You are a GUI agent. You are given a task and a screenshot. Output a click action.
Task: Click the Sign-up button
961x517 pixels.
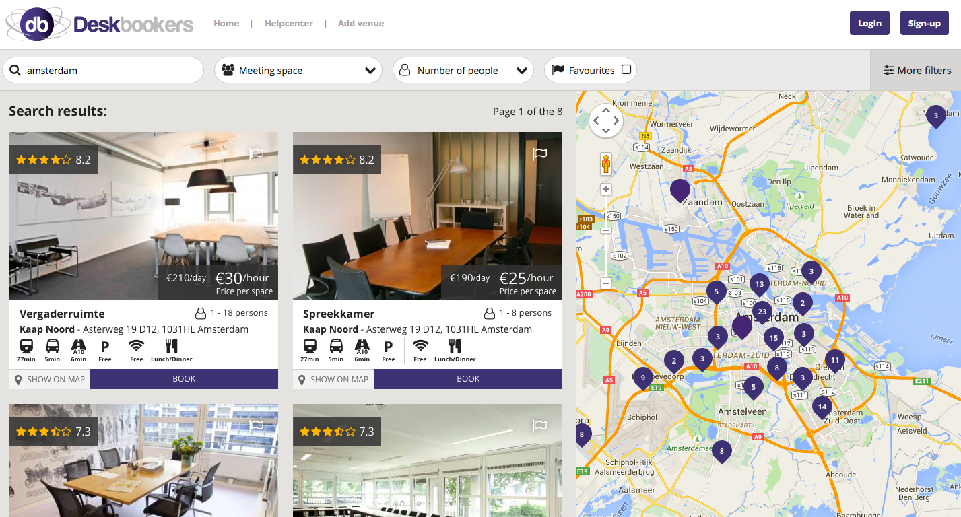(924, 23)
